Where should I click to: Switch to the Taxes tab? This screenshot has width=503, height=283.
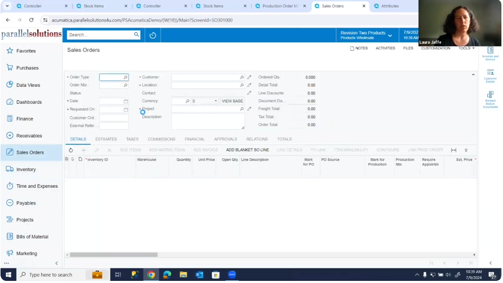click(x=132, y=139)
